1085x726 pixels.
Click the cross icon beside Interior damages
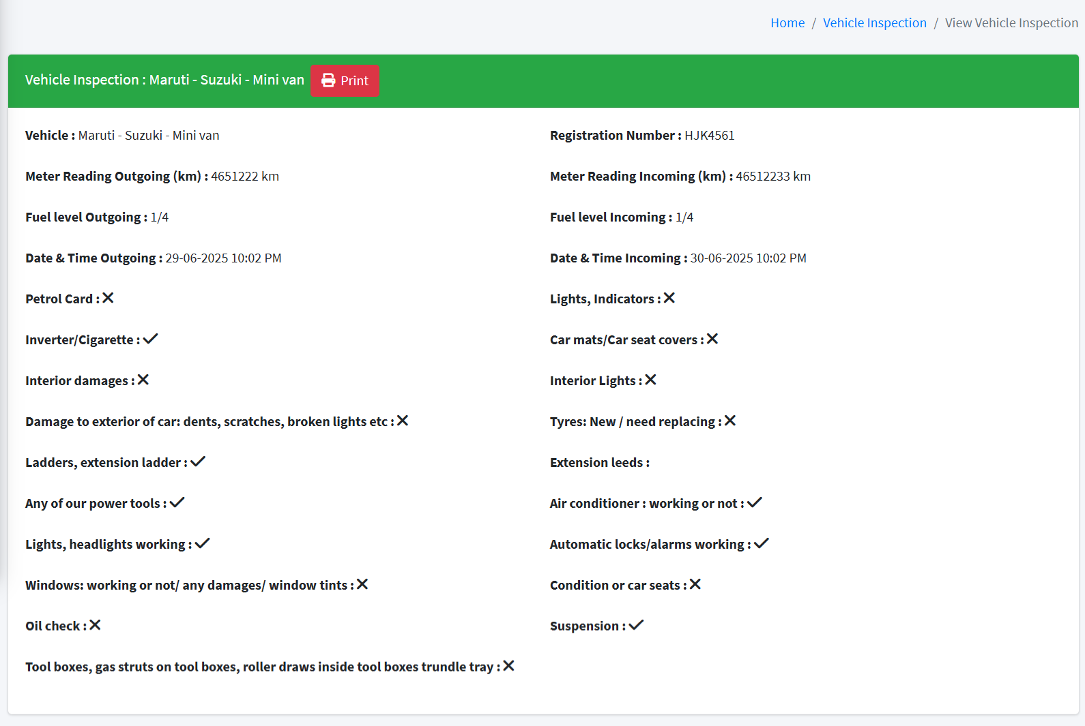[x=143, y=380]
